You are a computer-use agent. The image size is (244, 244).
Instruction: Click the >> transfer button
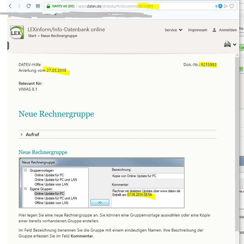[100, 202]
